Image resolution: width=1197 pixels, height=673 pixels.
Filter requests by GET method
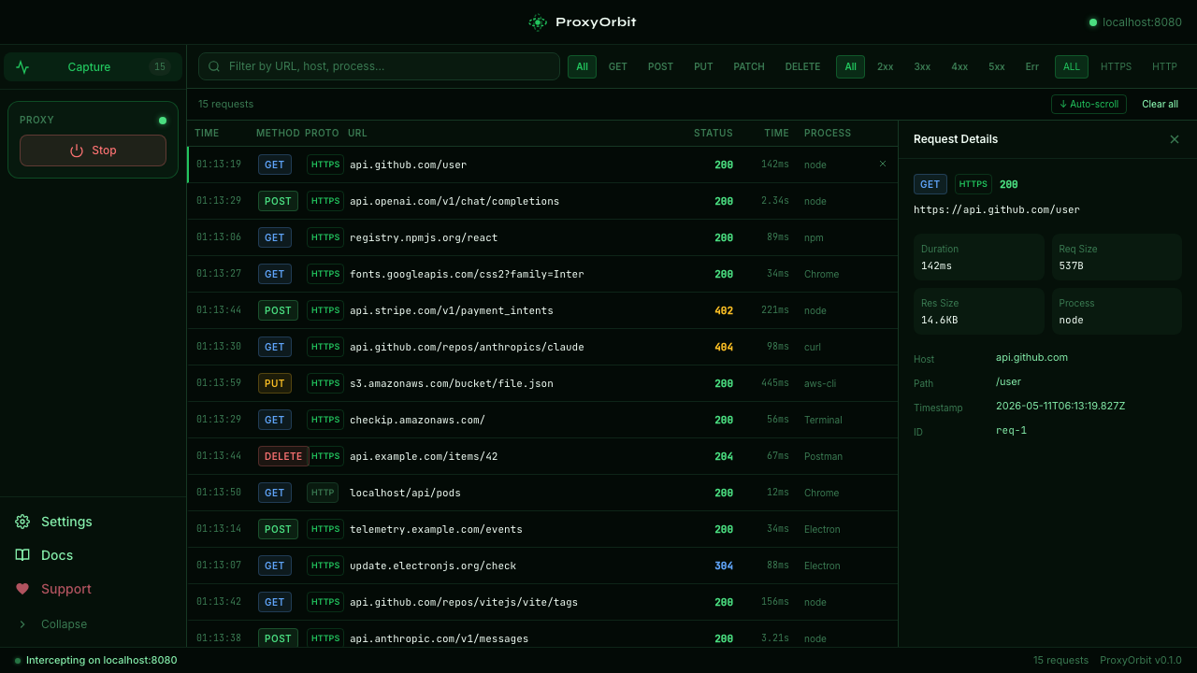point(618,66)
